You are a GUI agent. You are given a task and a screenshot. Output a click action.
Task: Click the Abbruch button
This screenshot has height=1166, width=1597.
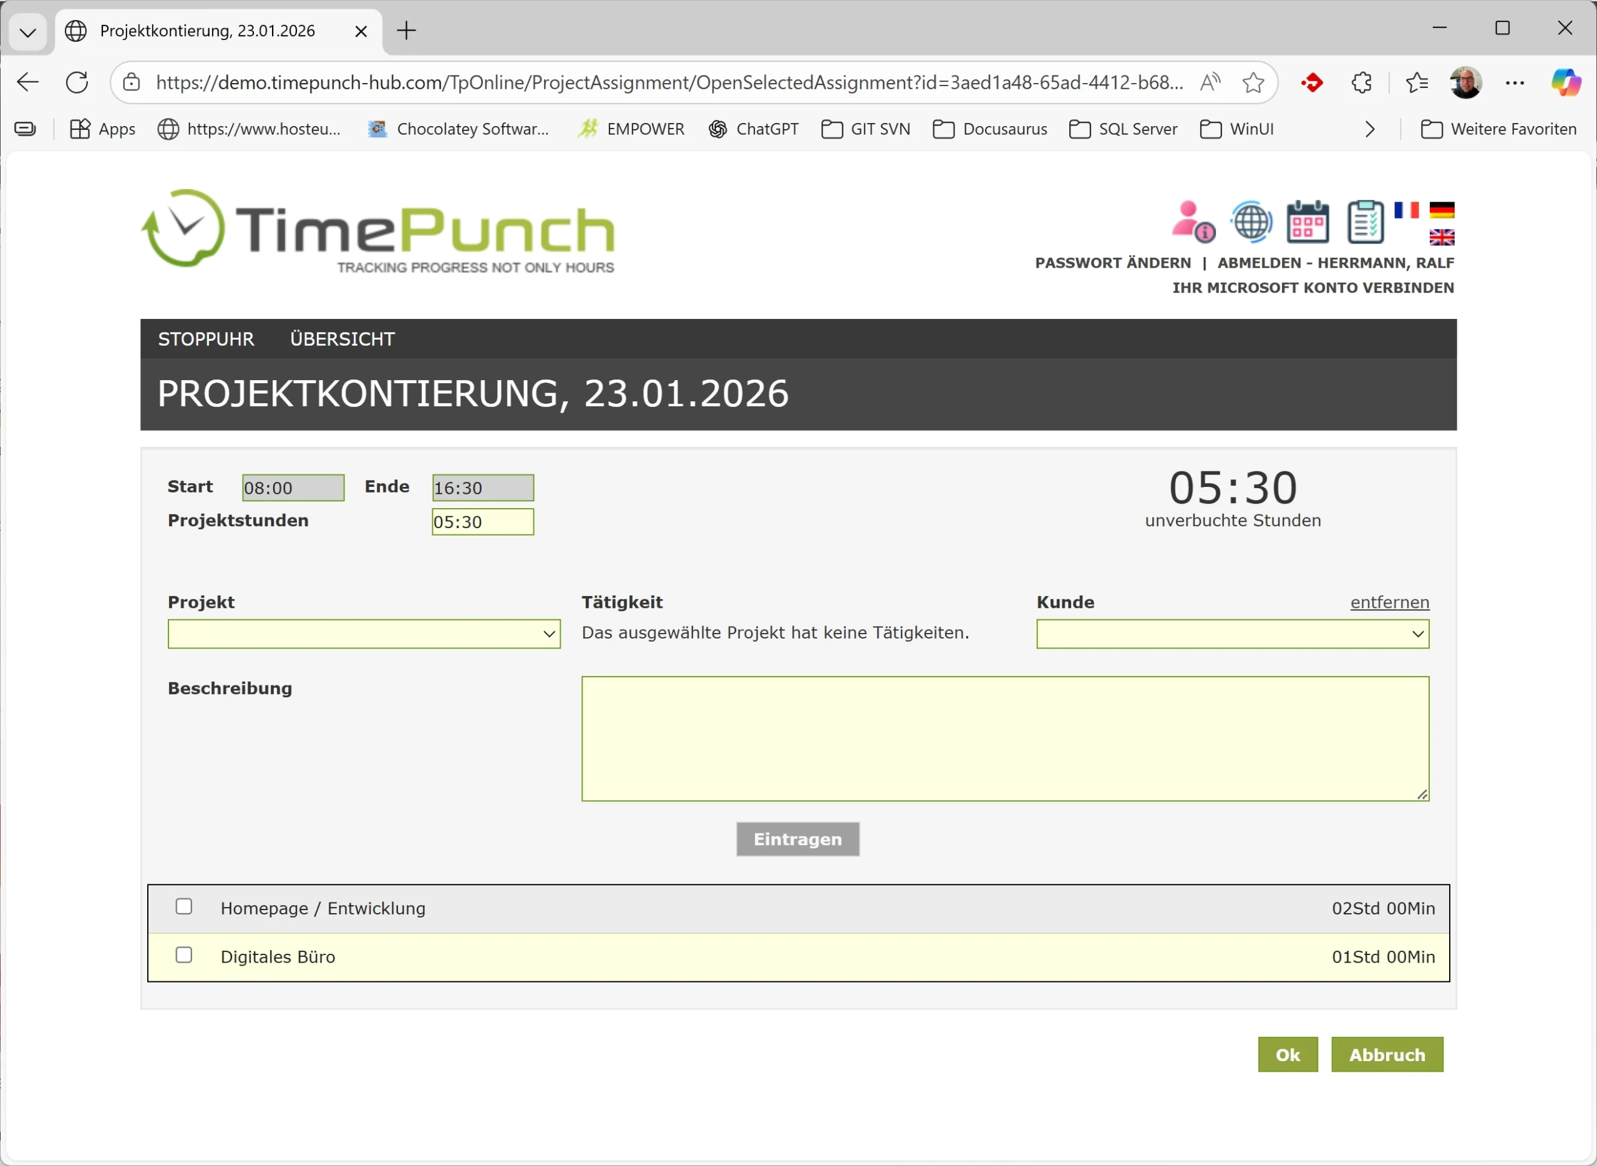pyautogui.click(x=1386, y=1054)
